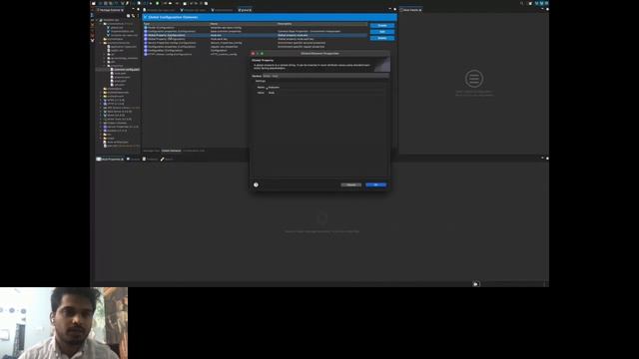Focus the Value field in Global Property dialog
The height and width of the screenshot is (359, 639).
325,93
